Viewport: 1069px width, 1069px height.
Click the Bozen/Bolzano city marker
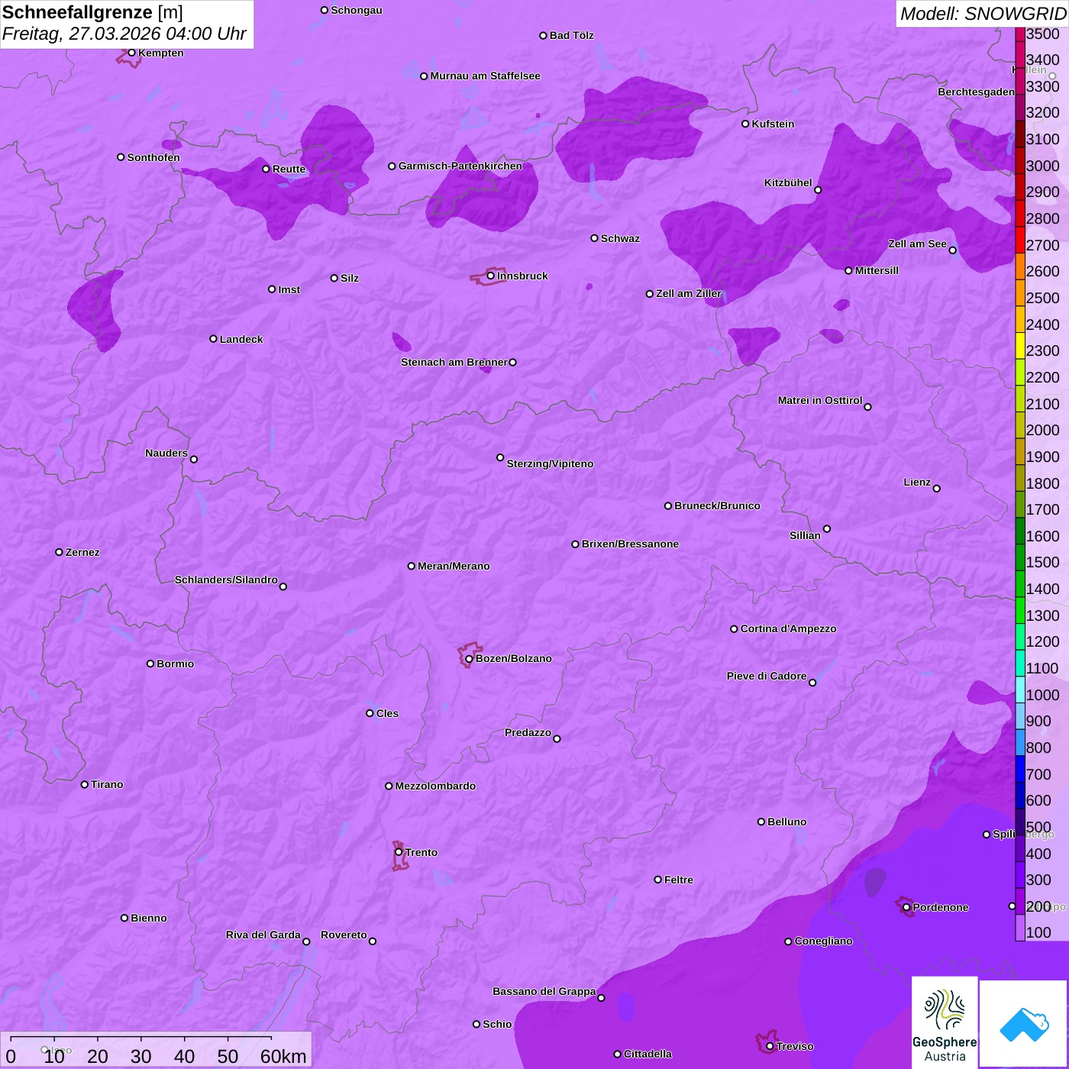(469, 659)
